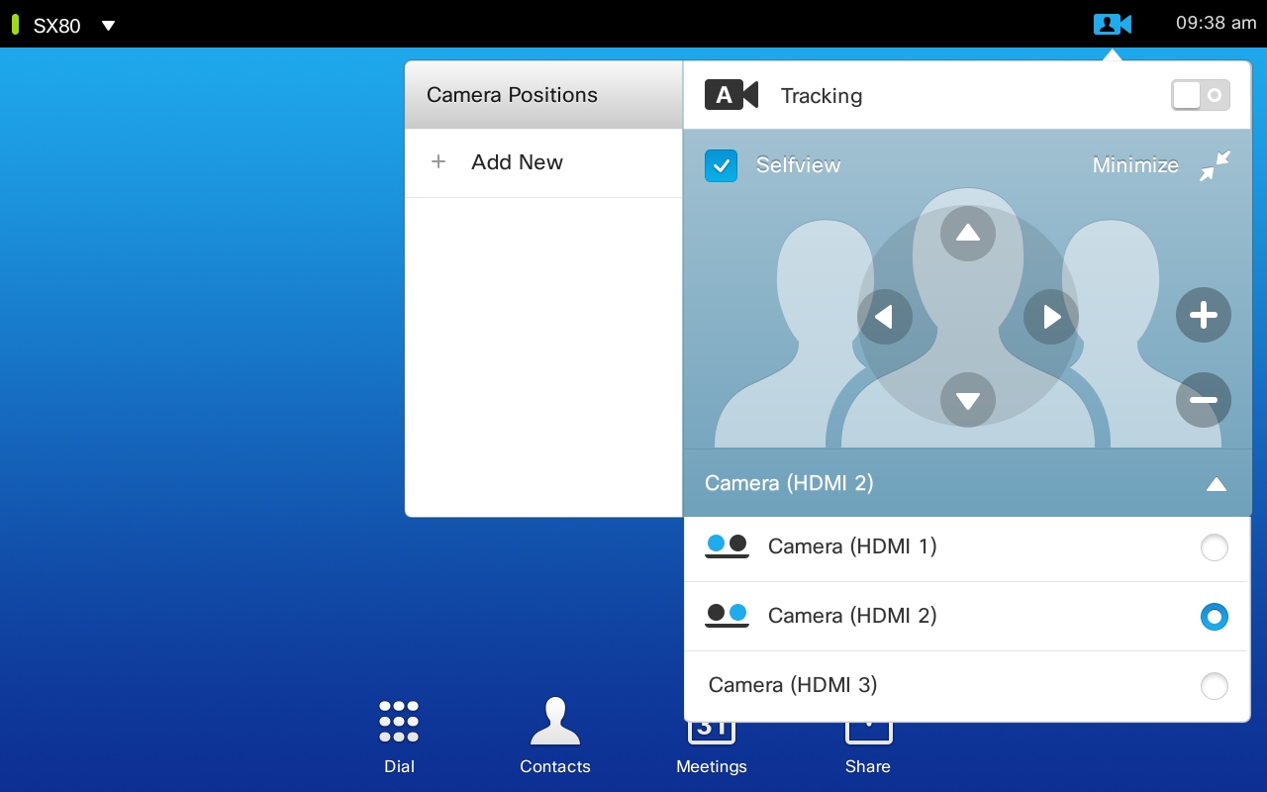Click the Minimize text label
The image size is (1267, 792).
(x=1135, y=165)
